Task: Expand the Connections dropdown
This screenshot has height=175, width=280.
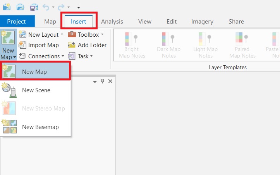Action: point(63,56)
